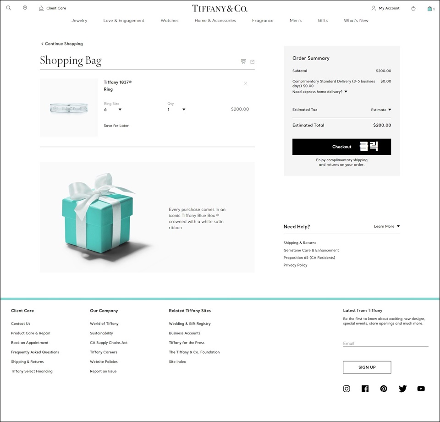Open the Home & Accessories menu

pos(215,21)
